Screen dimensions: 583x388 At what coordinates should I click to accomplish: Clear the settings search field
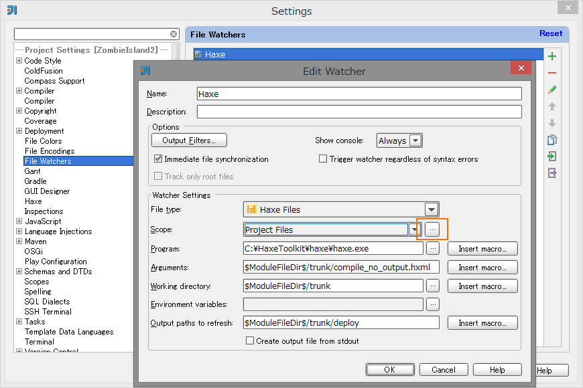tap(174, 34)
